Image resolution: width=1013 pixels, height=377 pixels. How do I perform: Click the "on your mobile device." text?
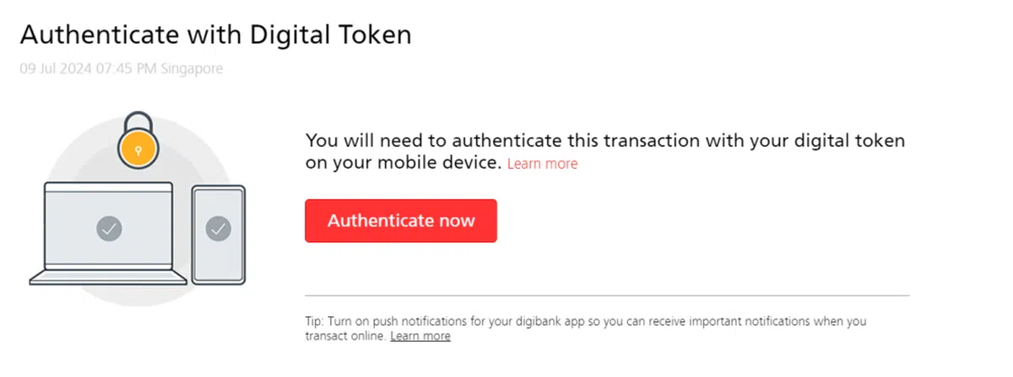pos(404,163)
